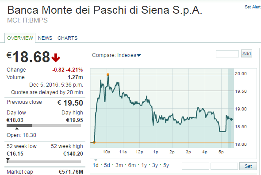Select the 1y chart range
The width and height of the screenshot is (261, 175).
pos(144,165)
